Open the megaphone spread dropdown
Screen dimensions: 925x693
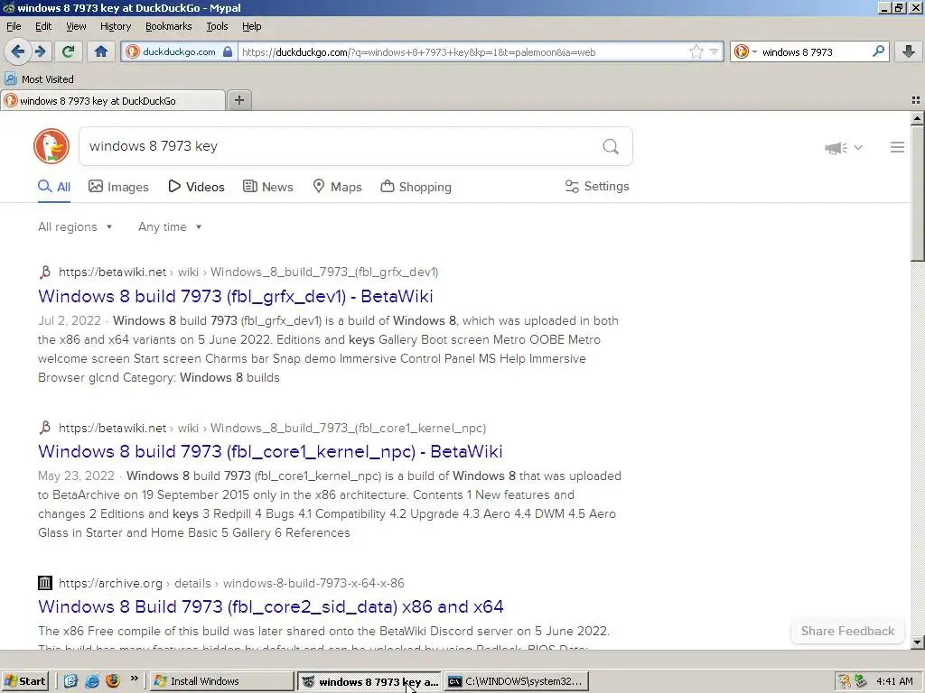[x=844, y=147]
